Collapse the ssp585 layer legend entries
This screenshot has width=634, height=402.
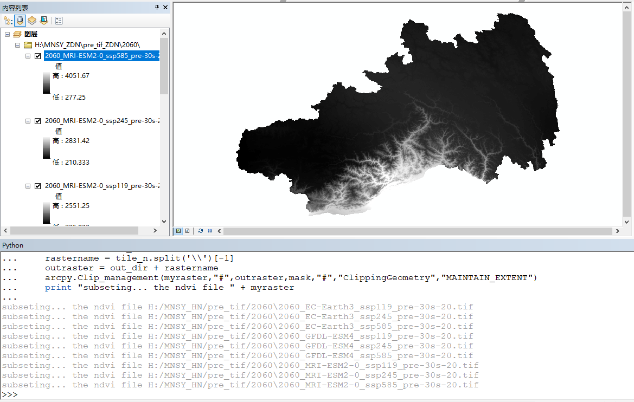click(28, 55)
